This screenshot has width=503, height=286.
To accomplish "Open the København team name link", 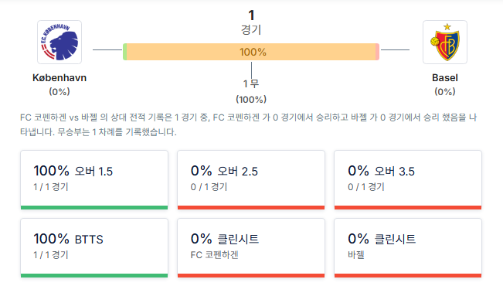I will coord(59,77).
